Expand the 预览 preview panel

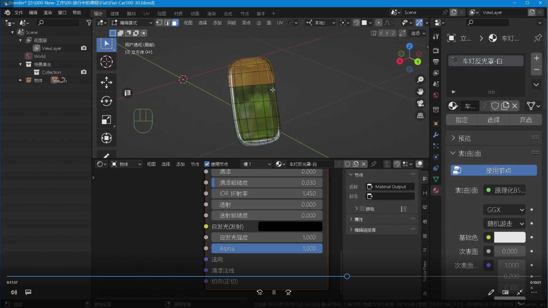tap(464, 138)
